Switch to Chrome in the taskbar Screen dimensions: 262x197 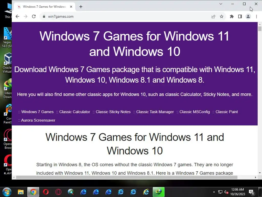[x=33, y=192]
